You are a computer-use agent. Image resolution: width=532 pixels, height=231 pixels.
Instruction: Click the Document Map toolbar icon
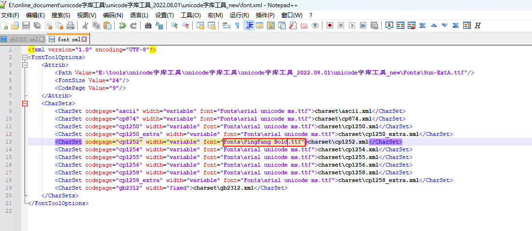[270, 25]
